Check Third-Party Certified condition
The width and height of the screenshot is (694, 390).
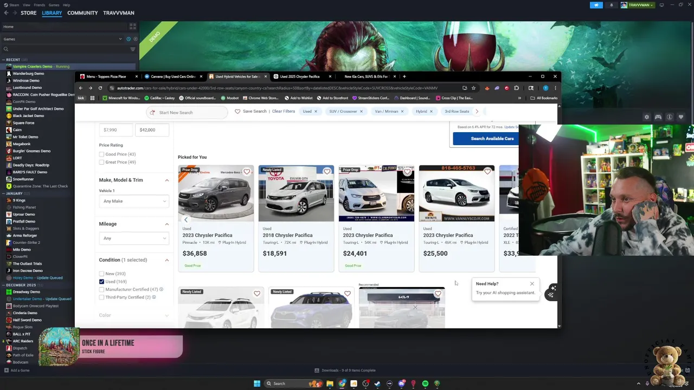(101, 297)
